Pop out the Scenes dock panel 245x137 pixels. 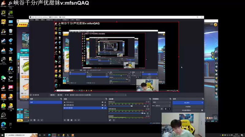pyautogui.click(x=61, y=99)
